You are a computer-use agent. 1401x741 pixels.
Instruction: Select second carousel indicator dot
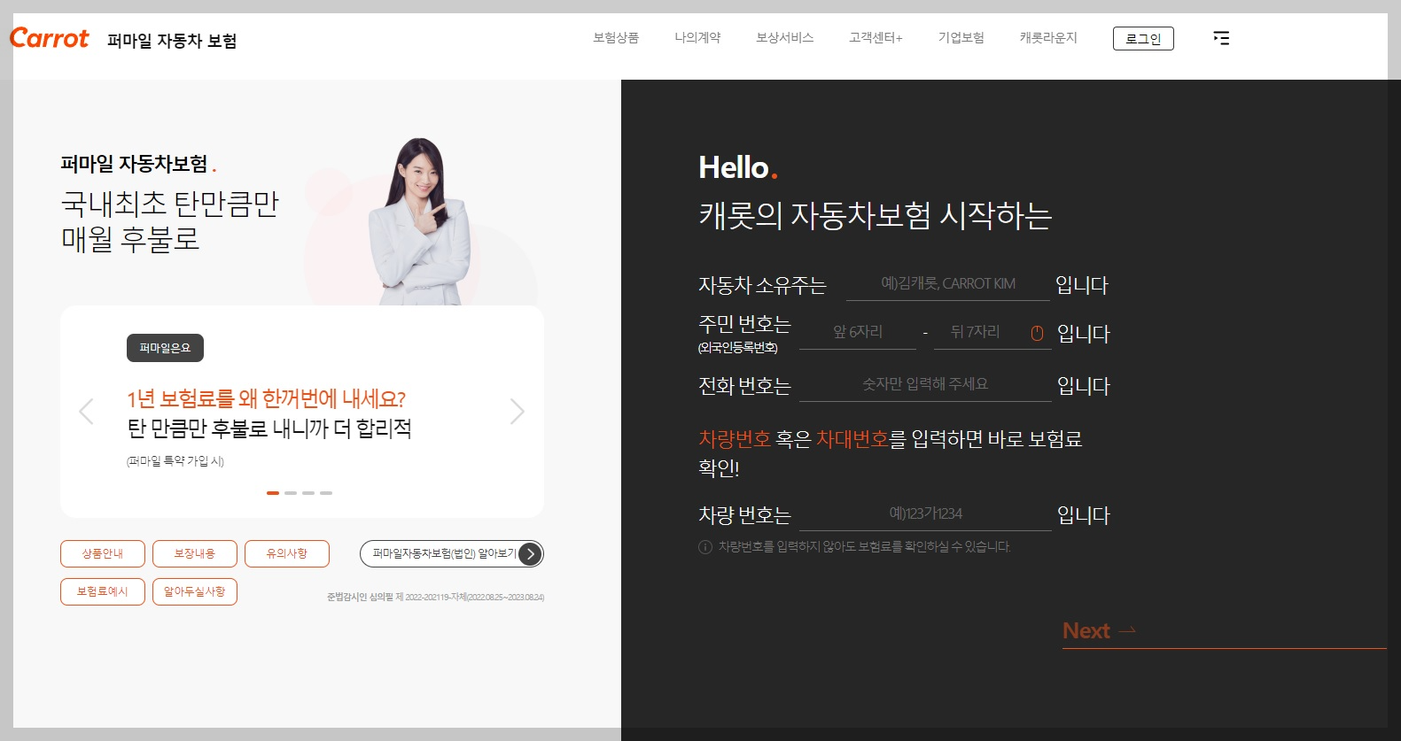click(291, 493)
